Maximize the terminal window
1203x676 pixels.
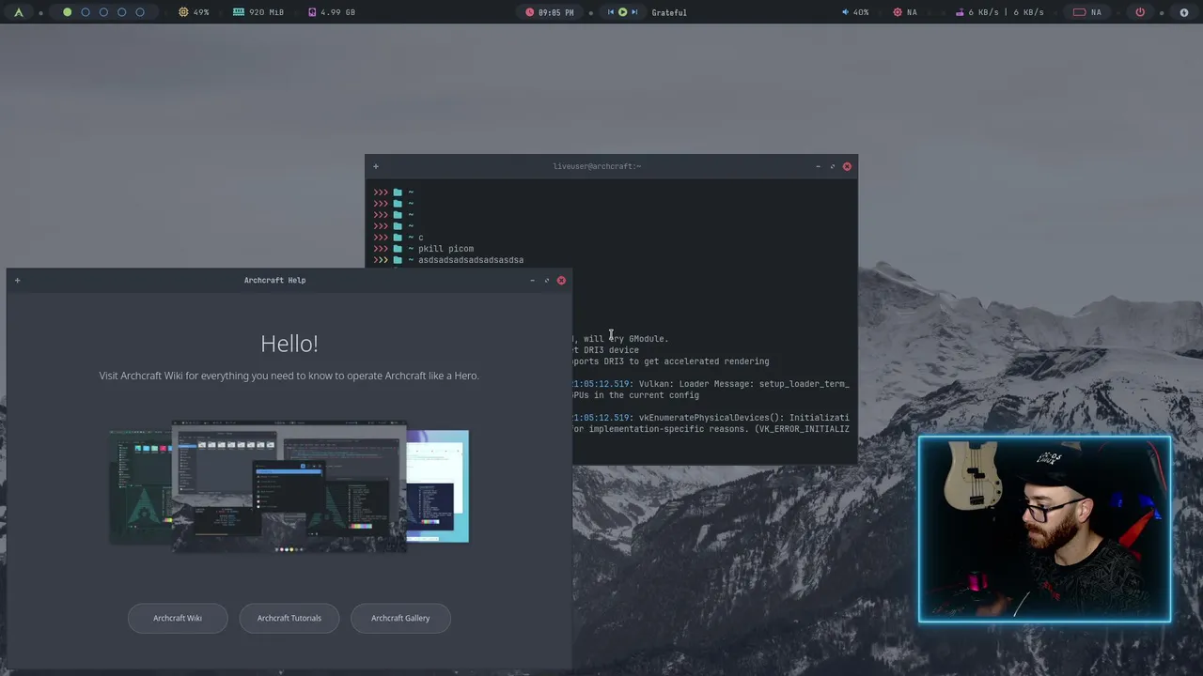pos(832,166)
